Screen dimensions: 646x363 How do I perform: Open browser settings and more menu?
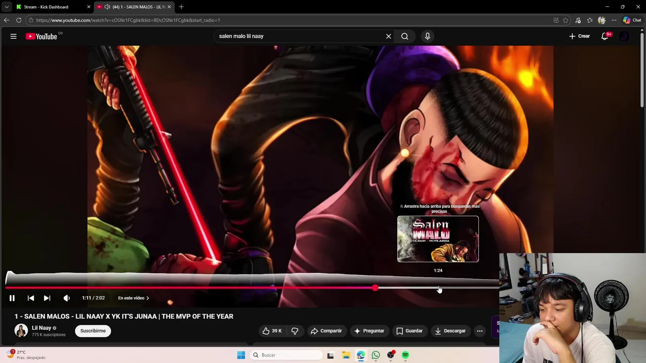[x=614, y=20]
